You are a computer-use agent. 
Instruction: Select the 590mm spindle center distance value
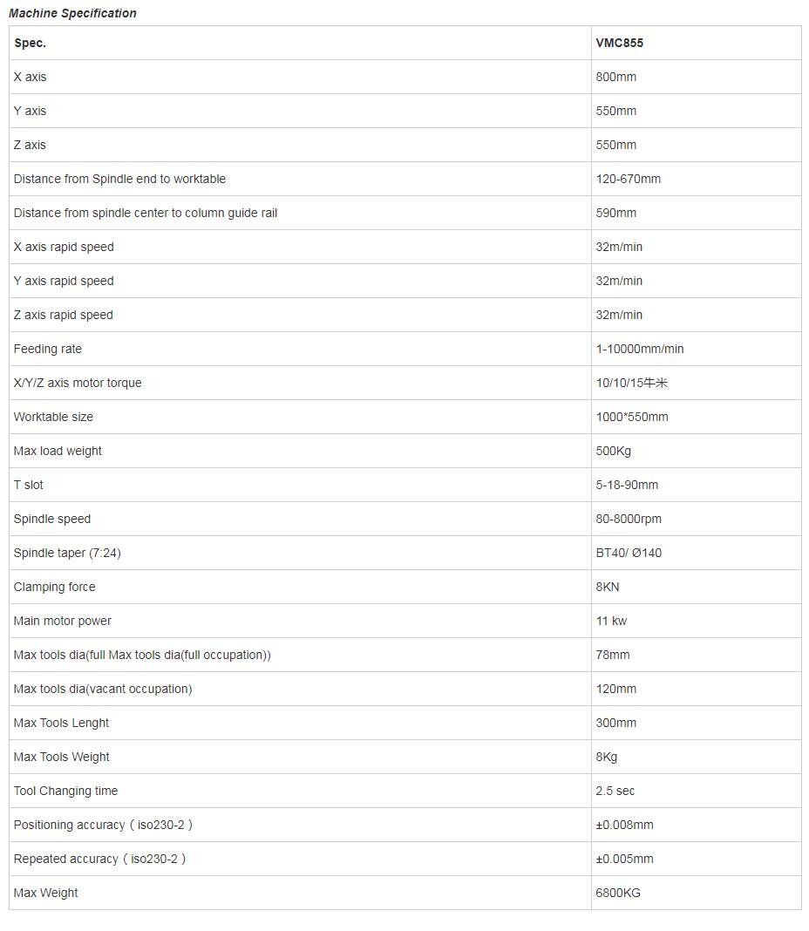coord(616,213)
